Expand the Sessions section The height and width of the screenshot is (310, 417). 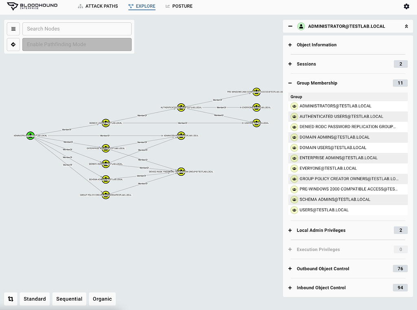click(x=290, y=64)
